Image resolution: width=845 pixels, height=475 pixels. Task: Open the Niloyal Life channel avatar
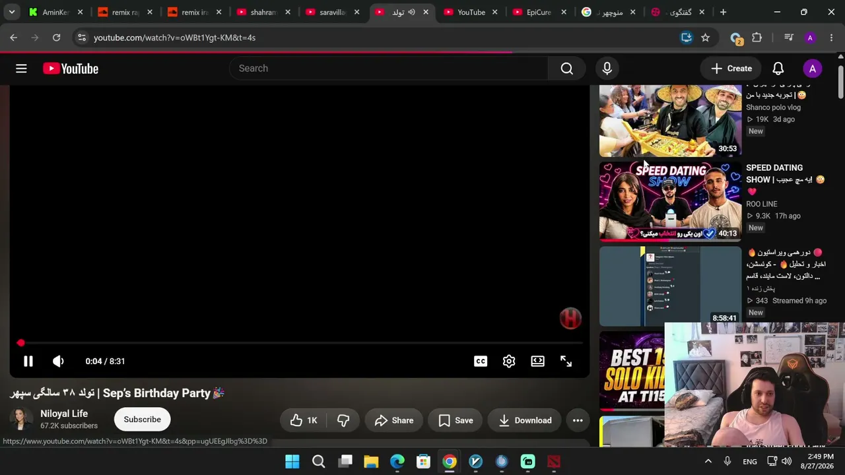[20, 420]
